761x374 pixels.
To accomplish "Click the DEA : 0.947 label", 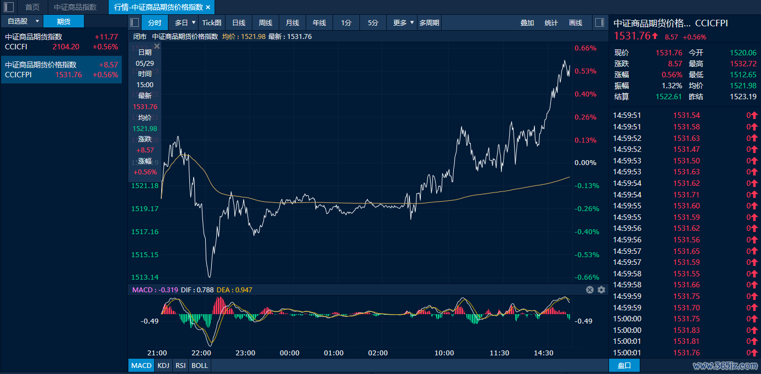I will 234,290.
